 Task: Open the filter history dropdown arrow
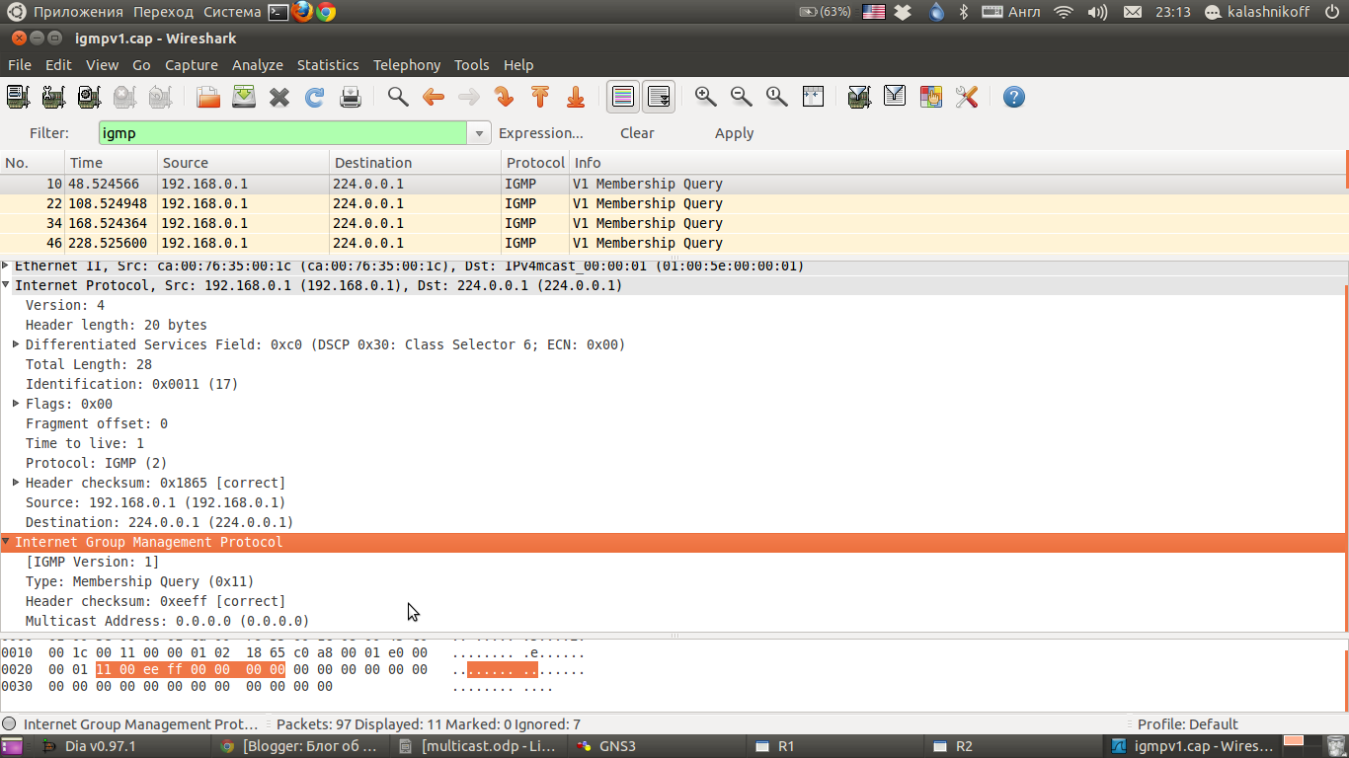tap(479, 133)
